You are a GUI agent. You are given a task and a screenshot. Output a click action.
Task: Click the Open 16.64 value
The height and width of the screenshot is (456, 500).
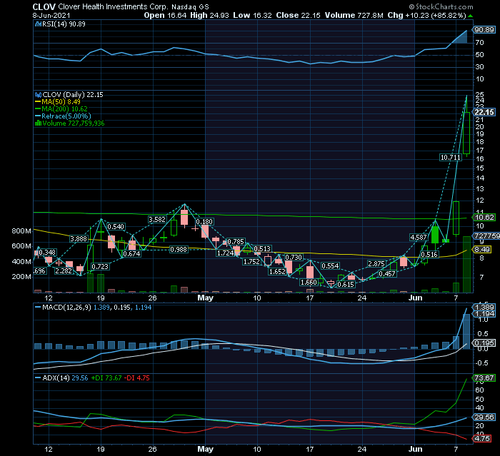click(x=165, y=15)
